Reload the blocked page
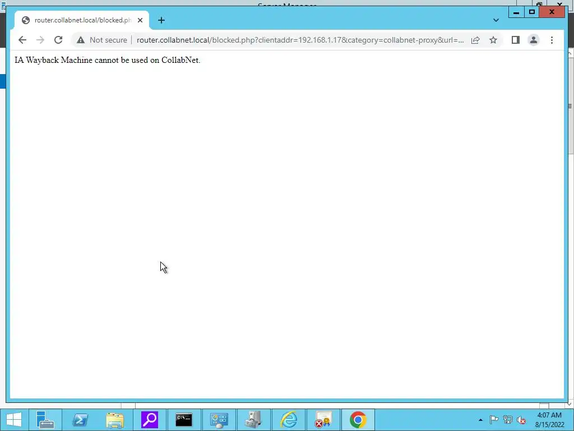This screenshot has width=574, height=431. click(58, 40)
